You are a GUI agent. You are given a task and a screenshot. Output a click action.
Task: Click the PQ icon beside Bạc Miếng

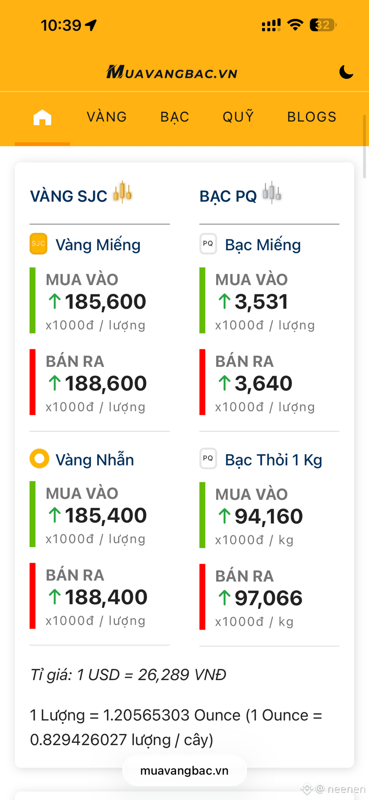[x=208, y=244]
